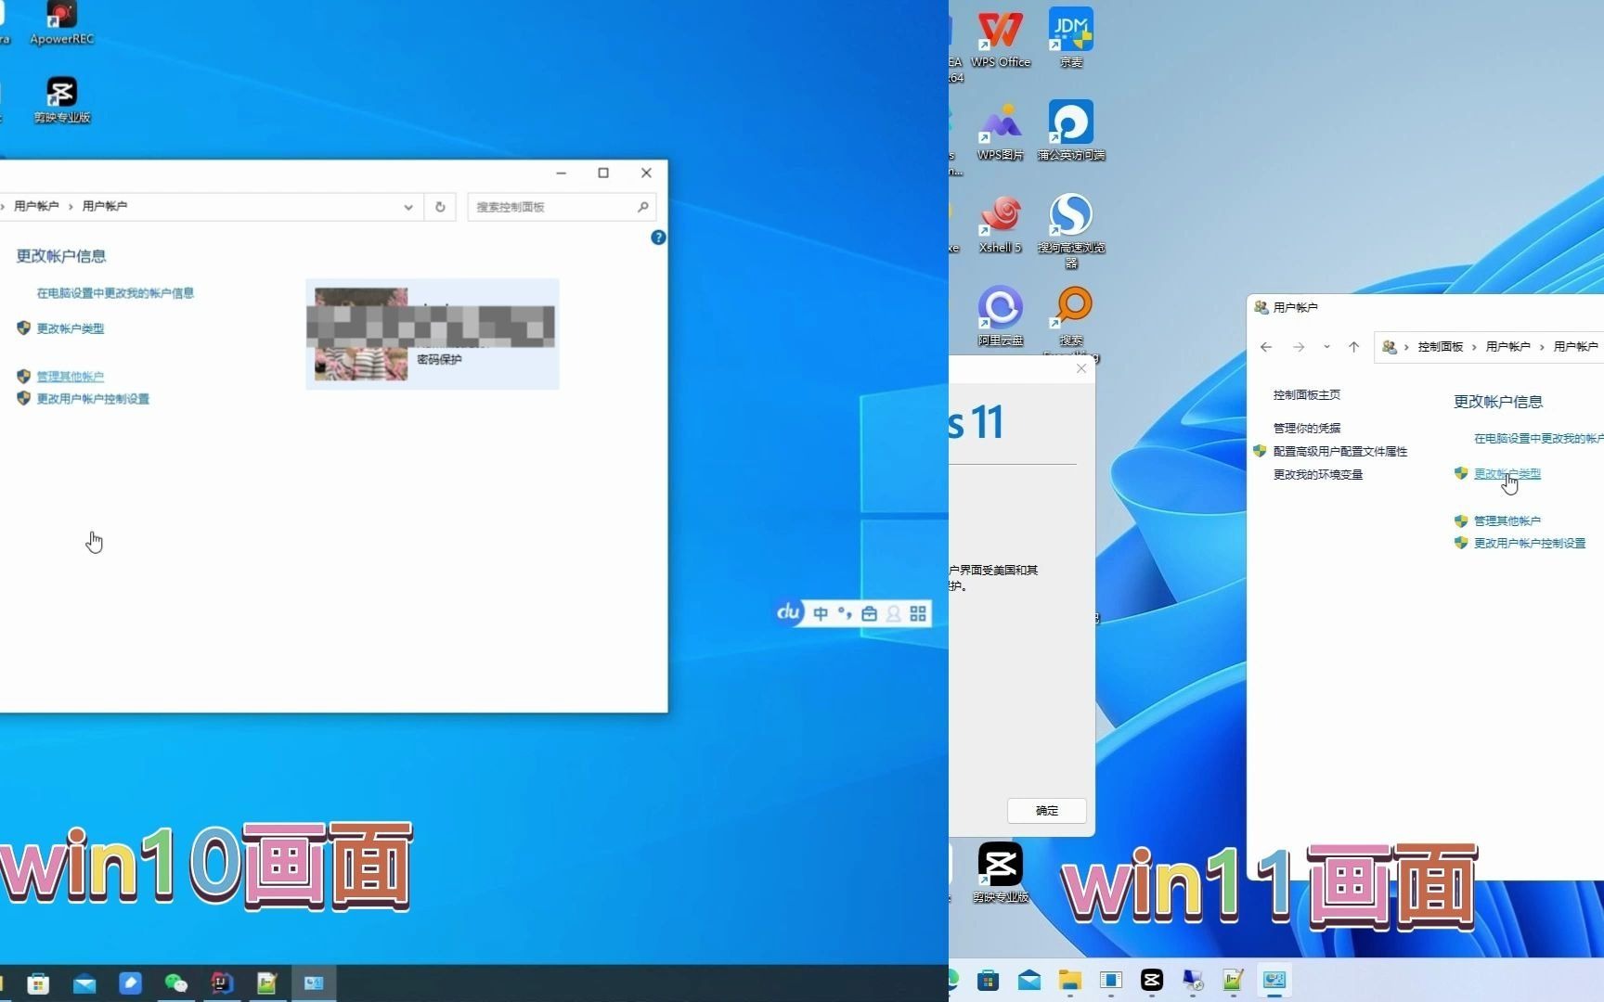Open File Explorer on Win11 taskbar
Screen dimensions: 1604x1002
click(x=1070, y=980)
